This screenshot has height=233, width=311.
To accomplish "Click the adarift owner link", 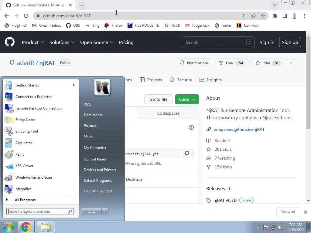I will point(26,63).
